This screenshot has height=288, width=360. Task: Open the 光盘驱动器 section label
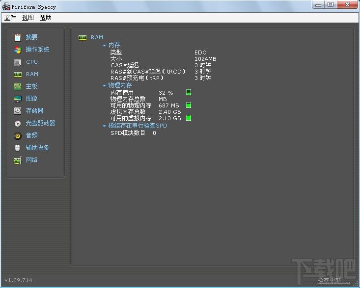[40, 123]
